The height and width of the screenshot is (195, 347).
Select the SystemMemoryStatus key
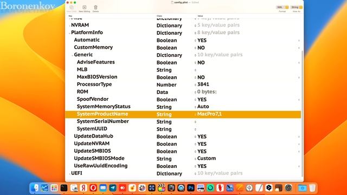104,107
